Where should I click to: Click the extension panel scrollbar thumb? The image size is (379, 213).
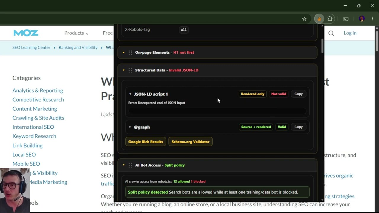pos(322,46)
